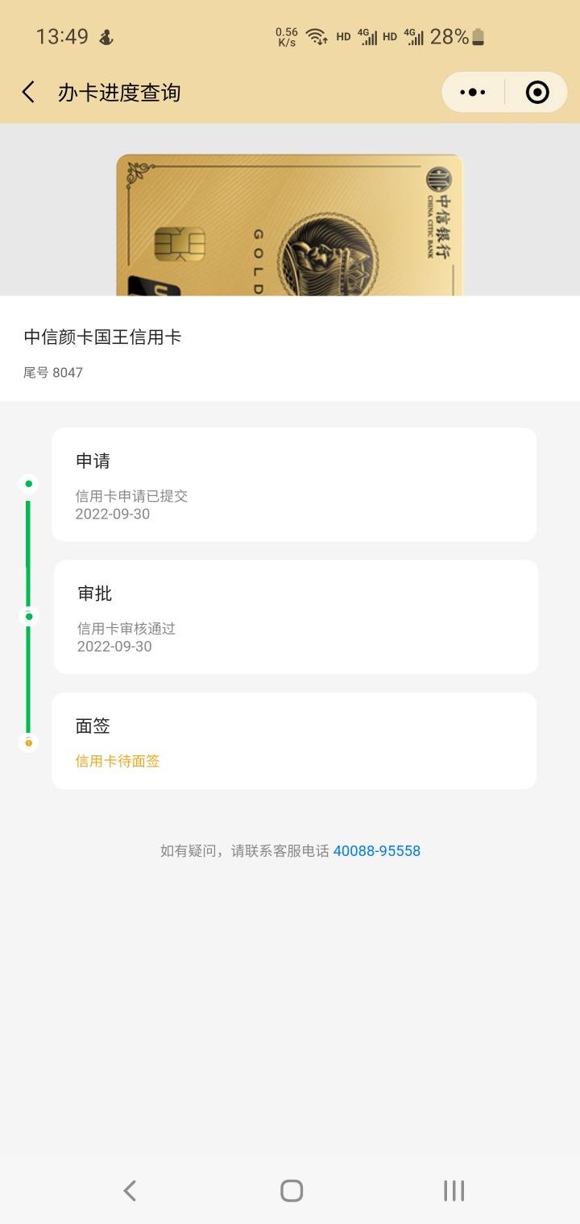Image resolution: width=580 pixels, height=1224 pixels.
Task: Call customer service number 40088-95558
Action: 377,850
